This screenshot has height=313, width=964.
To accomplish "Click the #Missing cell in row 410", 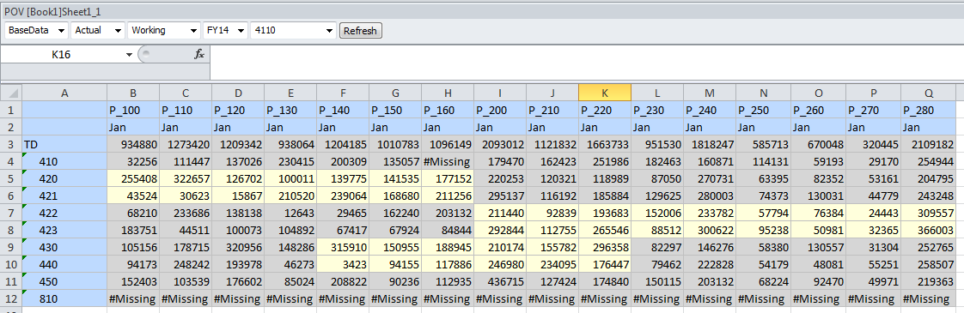I will [x=448, y=161].
